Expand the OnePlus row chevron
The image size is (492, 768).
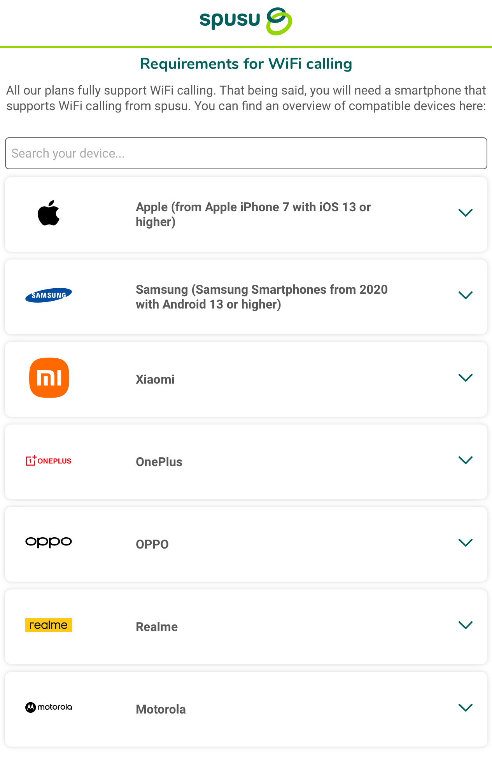pyautogui.click(x=466, y=460)
